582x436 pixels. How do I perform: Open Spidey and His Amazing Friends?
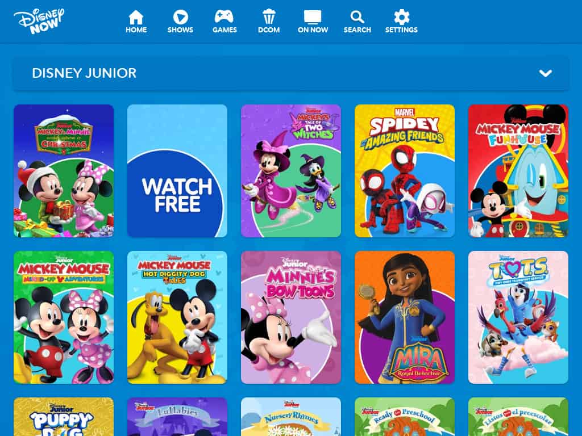click(405, 171)
